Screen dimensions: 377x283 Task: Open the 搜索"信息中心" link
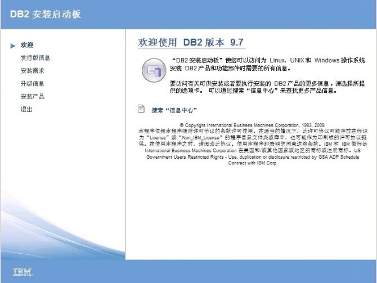[x=174, y=110]
